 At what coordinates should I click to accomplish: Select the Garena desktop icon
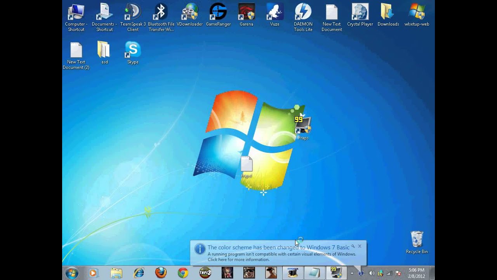(246, 15)
